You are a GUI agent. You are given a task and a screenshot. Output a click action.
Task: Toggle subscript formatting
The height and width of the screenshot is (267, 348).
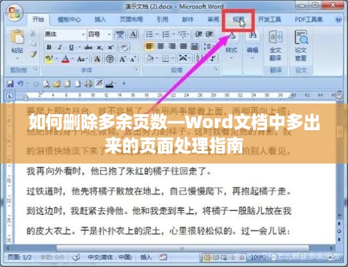point(100,47)
